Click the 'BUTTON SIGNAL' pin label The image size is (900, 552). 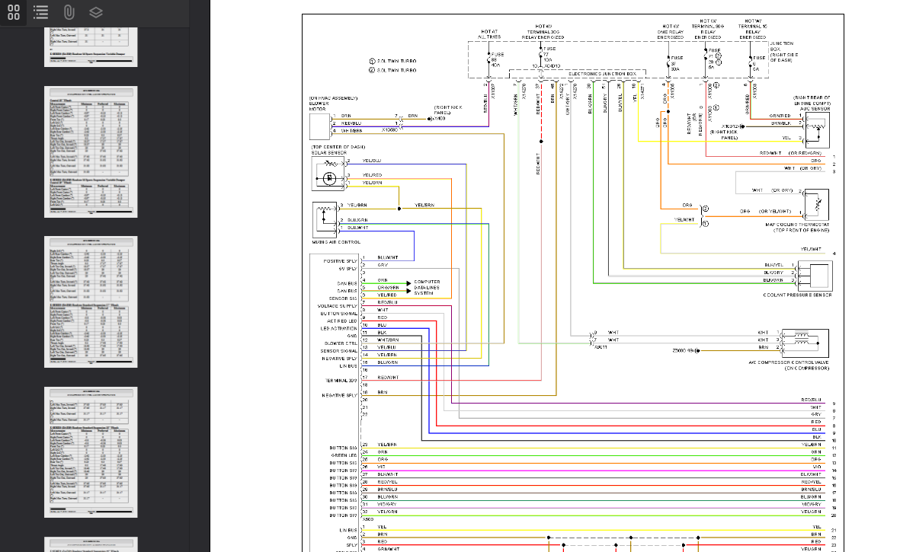click(338, 314)
